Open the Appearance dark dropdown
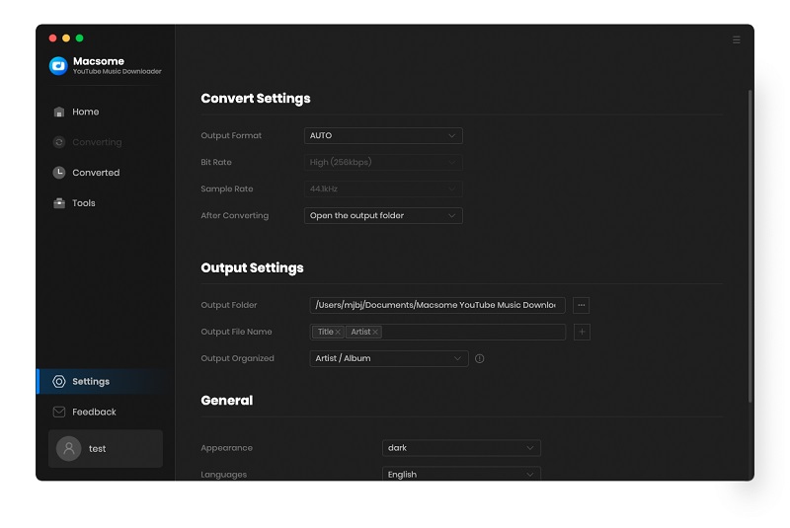This screenshot has height=528, width=790. [x=461, y=448]
